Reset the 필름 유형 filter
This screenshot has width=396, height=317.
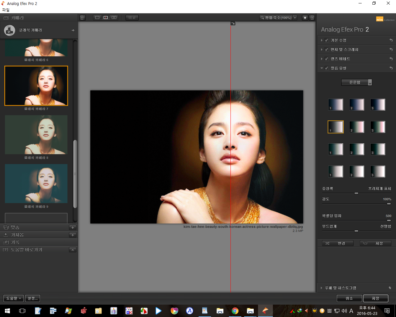(391, 68)
